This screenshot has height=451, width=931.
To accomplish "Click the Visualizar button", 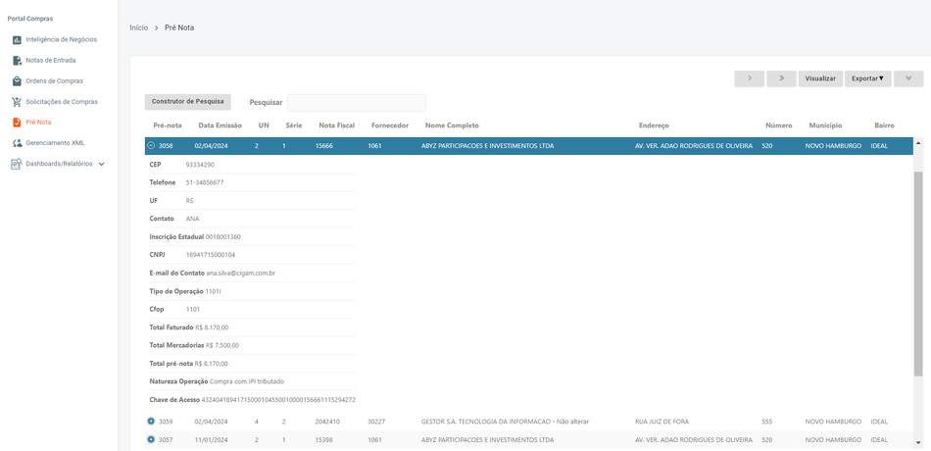I will pos(820,78).
